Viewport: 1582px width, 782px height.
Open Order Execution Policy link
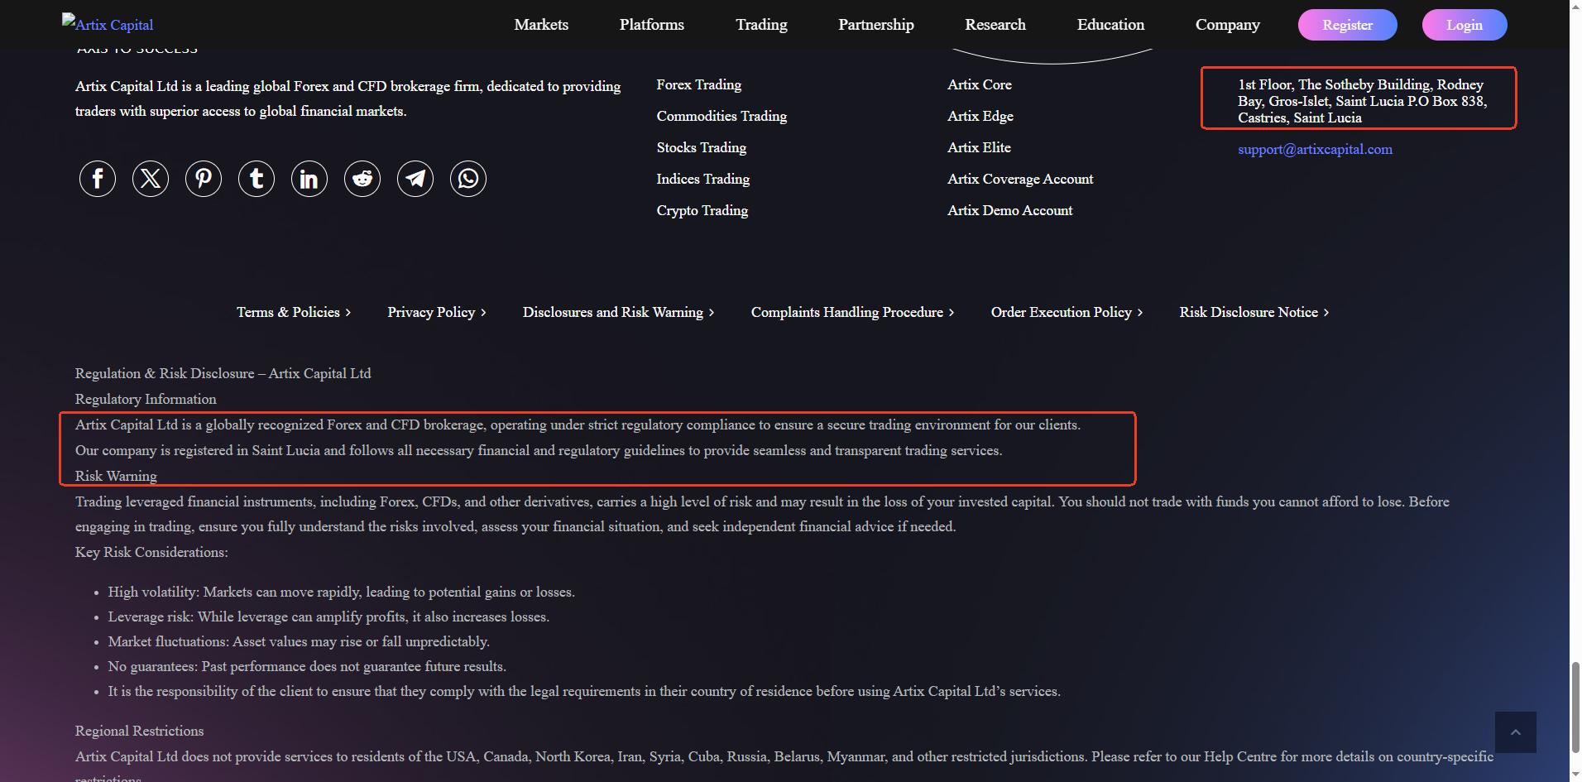click(1067, 312)
